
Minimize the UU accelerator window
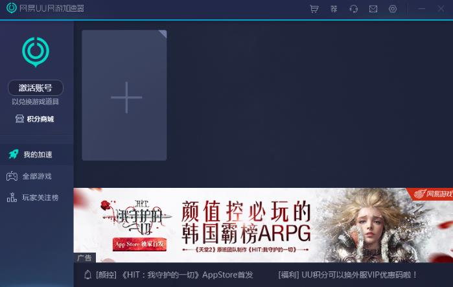[x=422, y=9]
